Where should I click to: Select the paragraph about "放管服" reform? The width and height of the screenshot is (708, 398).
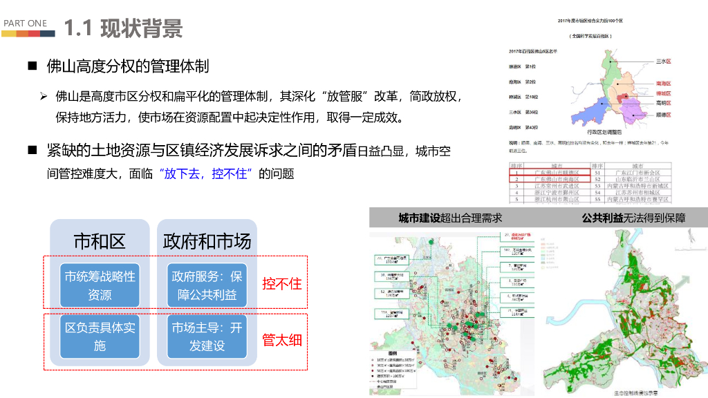[x=259, y=106]
